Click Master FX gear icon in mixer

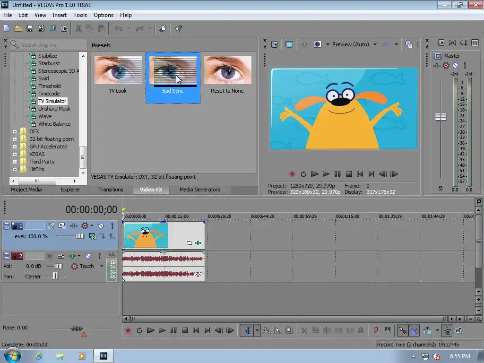click(x=446, y=65)
